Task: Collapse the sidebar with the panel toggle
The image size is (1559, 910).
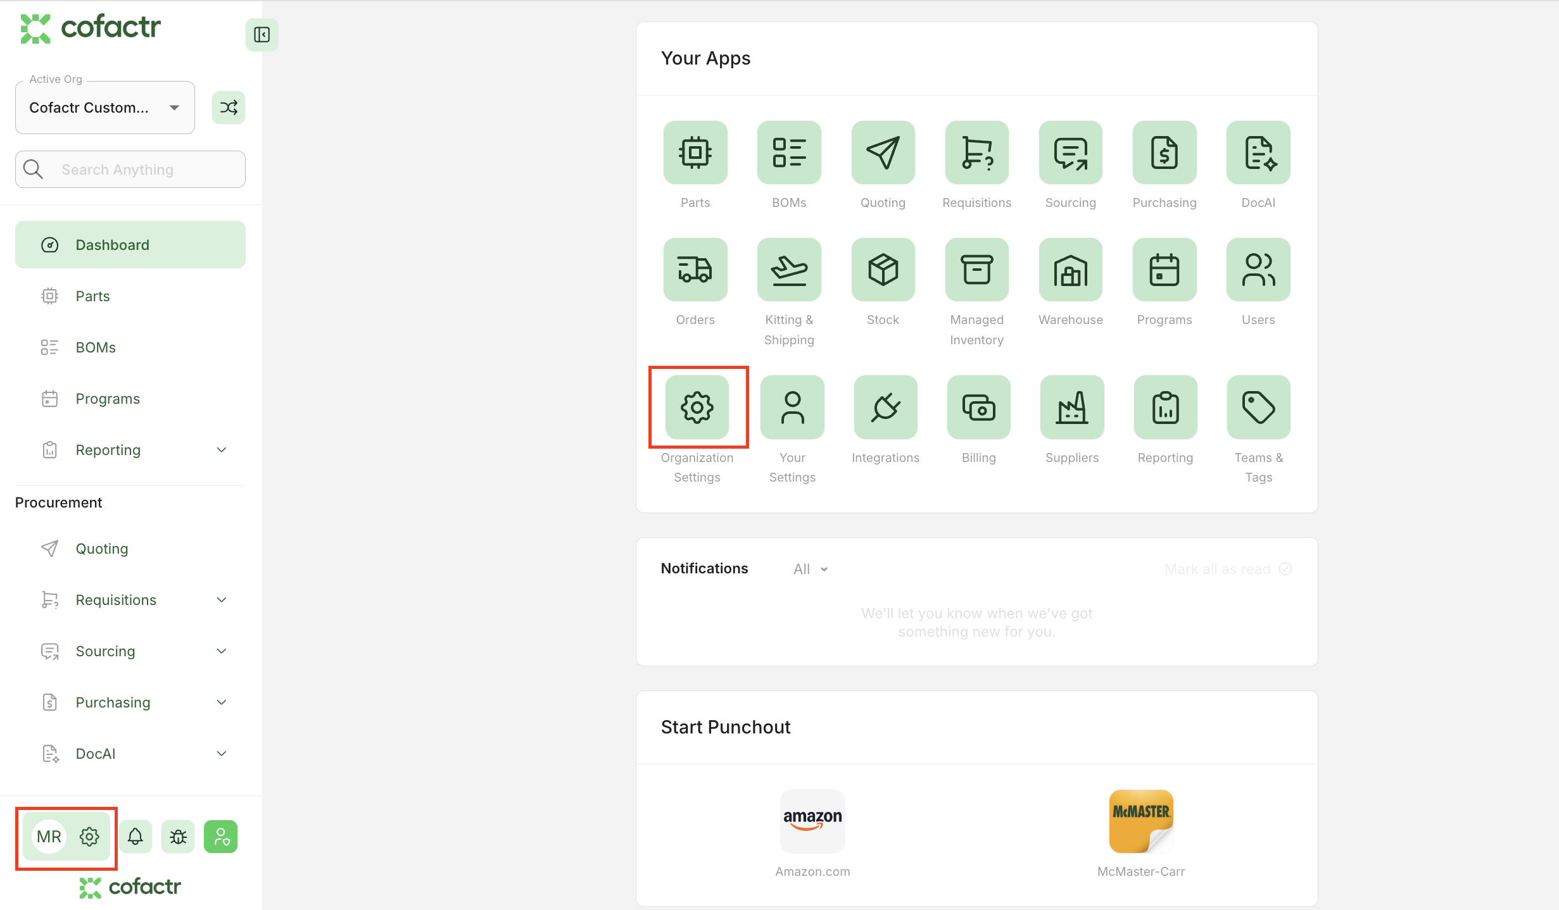Action: click(262, 35)
